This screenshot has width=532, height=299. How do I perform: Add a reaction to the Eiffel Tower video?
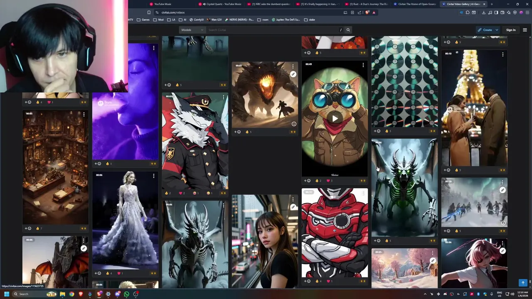pos(447,170)
